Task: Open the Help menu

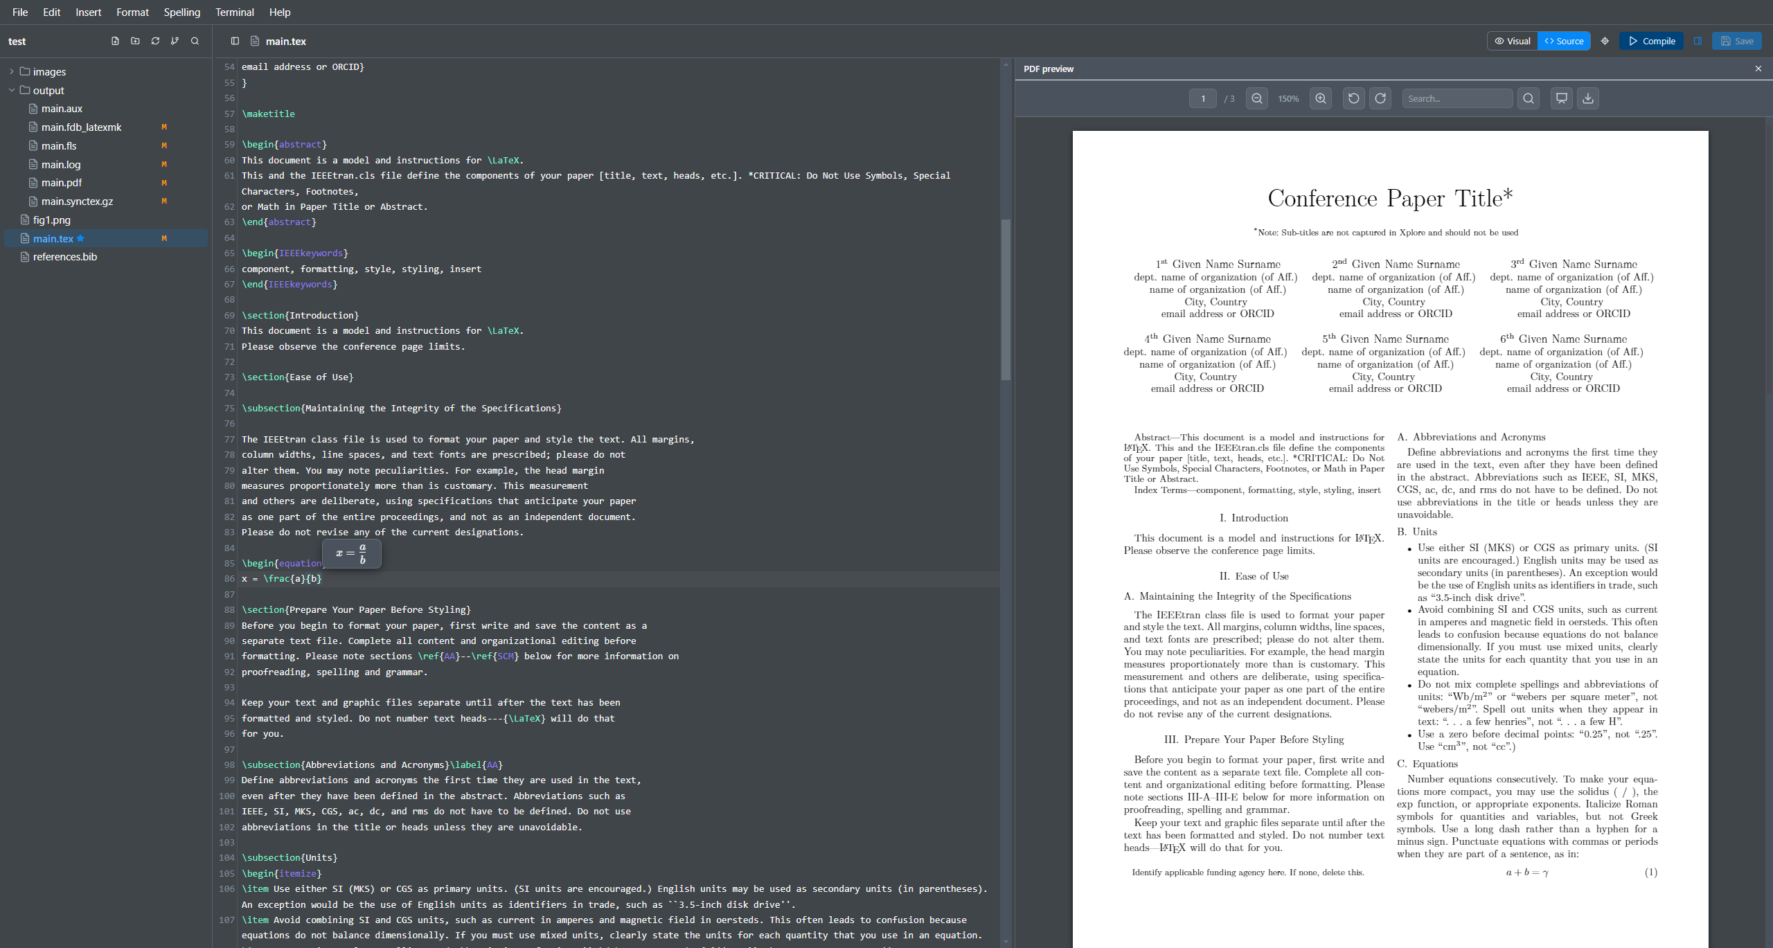Action: pos(280,12)
